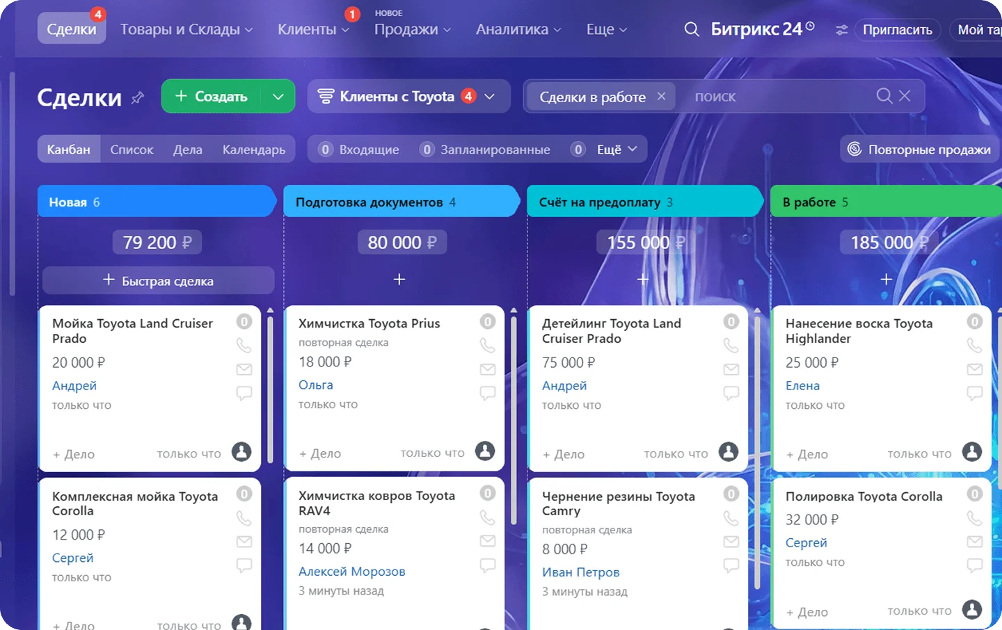Click the Быстрая сделка button
This screenshot has width=1002, height=630.
click(159, 280)
